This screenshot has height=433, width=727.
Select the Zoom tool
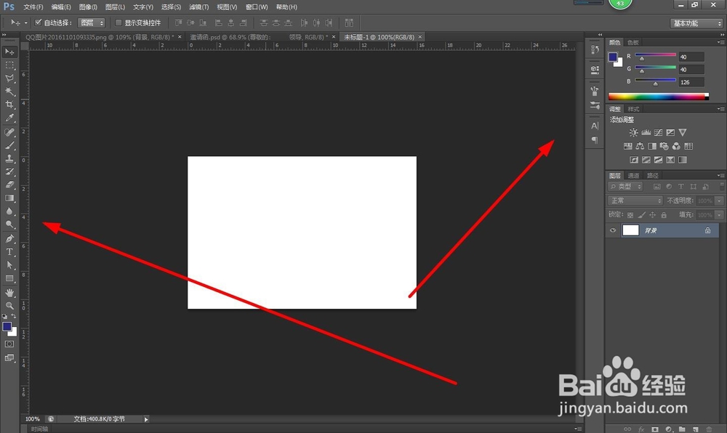coord(9,306)
